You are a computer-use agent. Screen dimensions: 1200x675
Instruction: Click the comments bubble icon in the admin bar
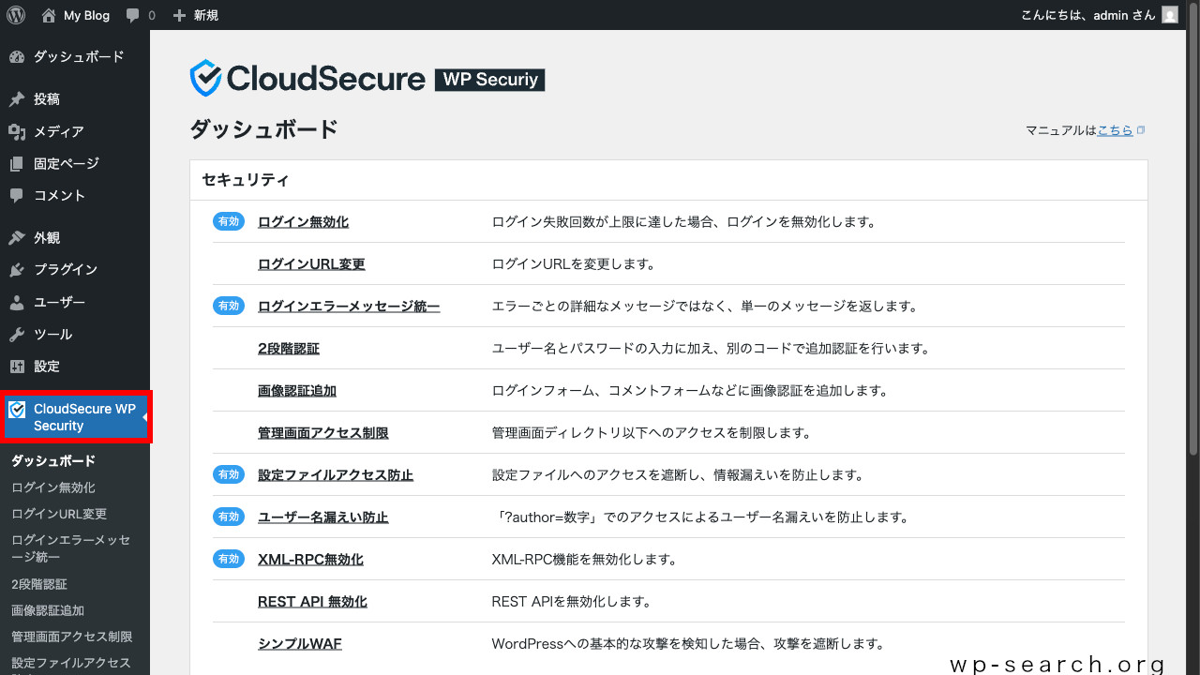(x=132, y=14)
